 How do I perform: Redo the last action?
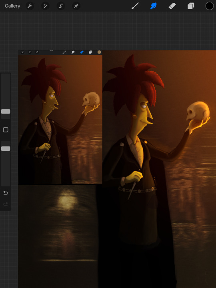6,204
